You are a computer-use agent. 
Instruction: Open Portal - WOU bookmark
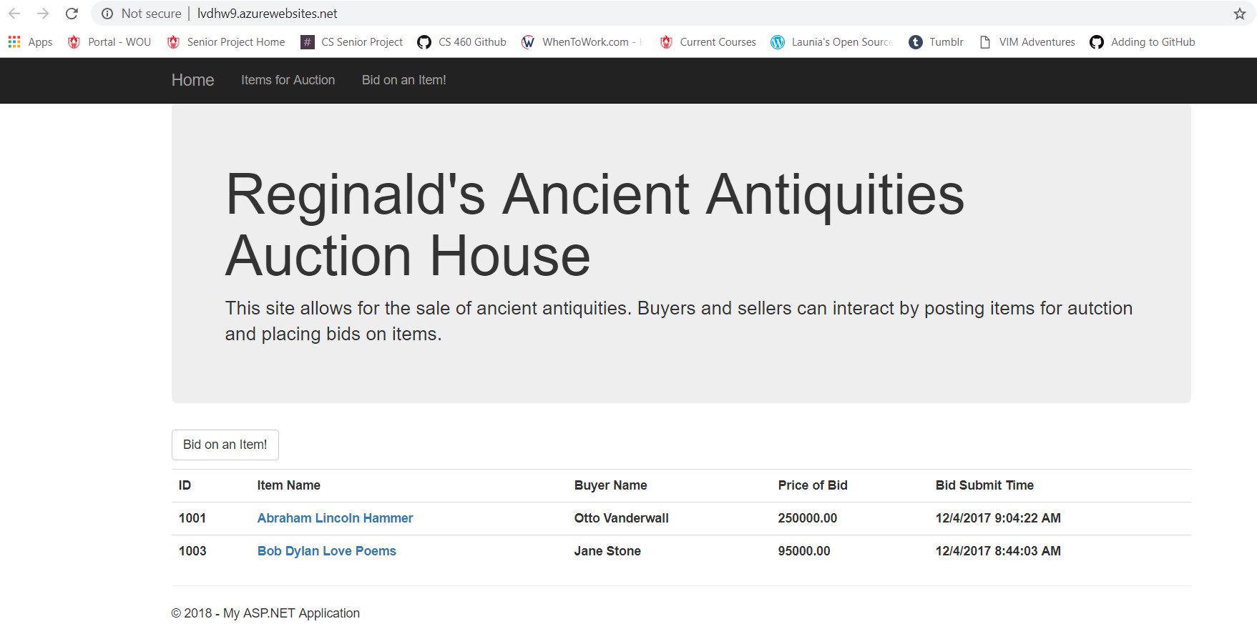pyautogui.click(x=109, y=42)
